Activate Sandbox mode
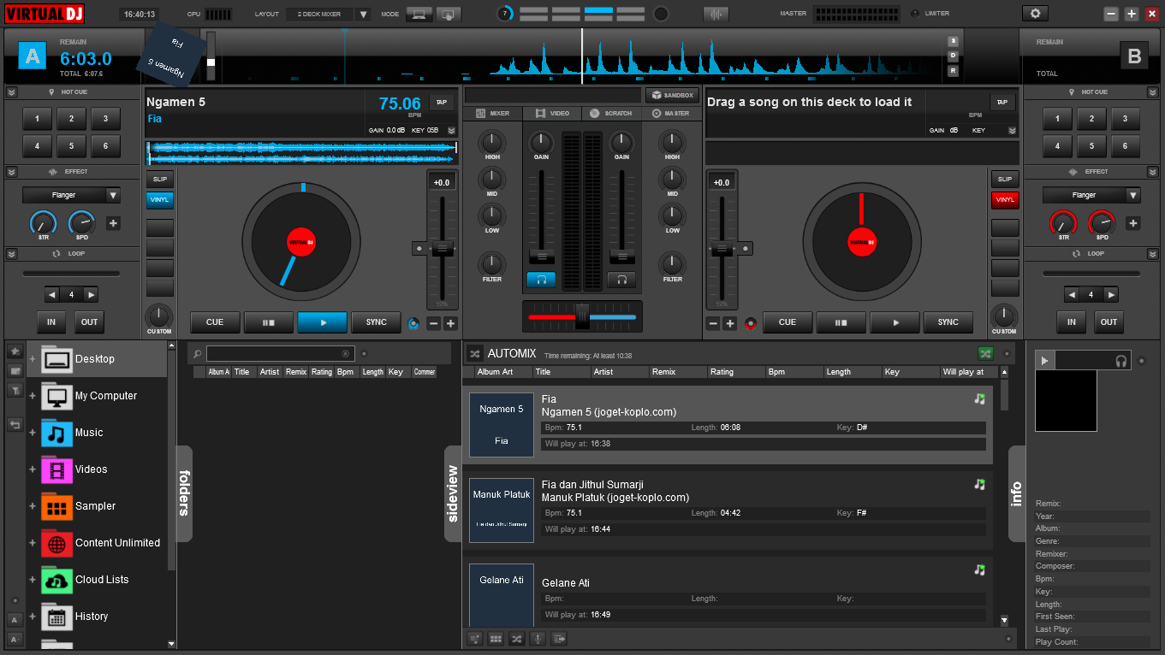Viewport: 1165px width, 655px height. point(672,95)
